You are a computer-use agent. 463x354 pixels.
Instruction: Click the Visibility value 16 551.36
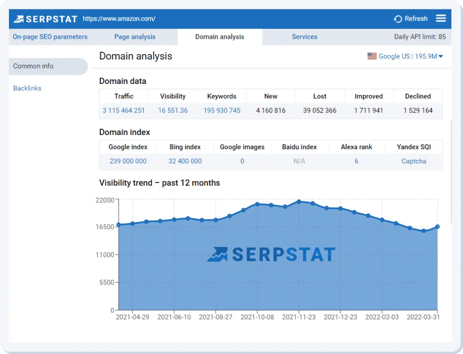173,110
